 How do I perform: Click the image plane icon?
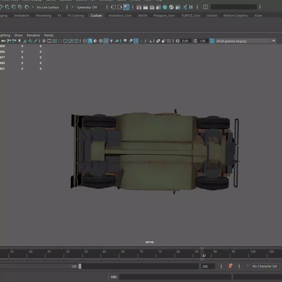[25, 41]
